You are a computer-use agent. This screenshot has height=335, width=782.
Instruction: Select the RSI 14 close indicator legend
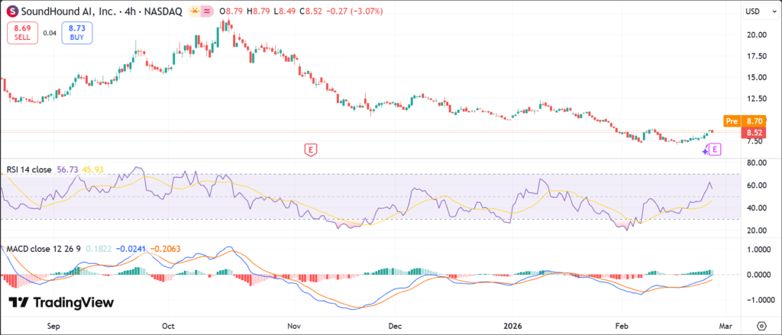pyautogui.click(x=29, y=169)
